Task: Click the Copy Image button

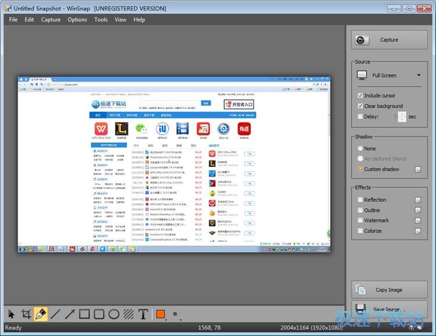Action: click(389, 290)
